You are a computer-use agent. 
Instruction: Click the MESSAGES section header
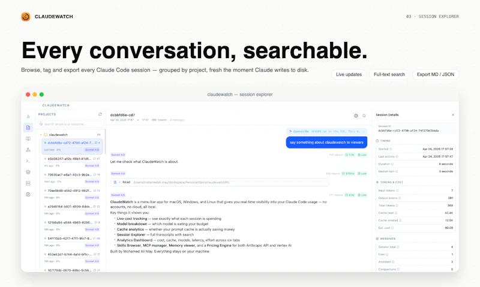click(388, 238)
